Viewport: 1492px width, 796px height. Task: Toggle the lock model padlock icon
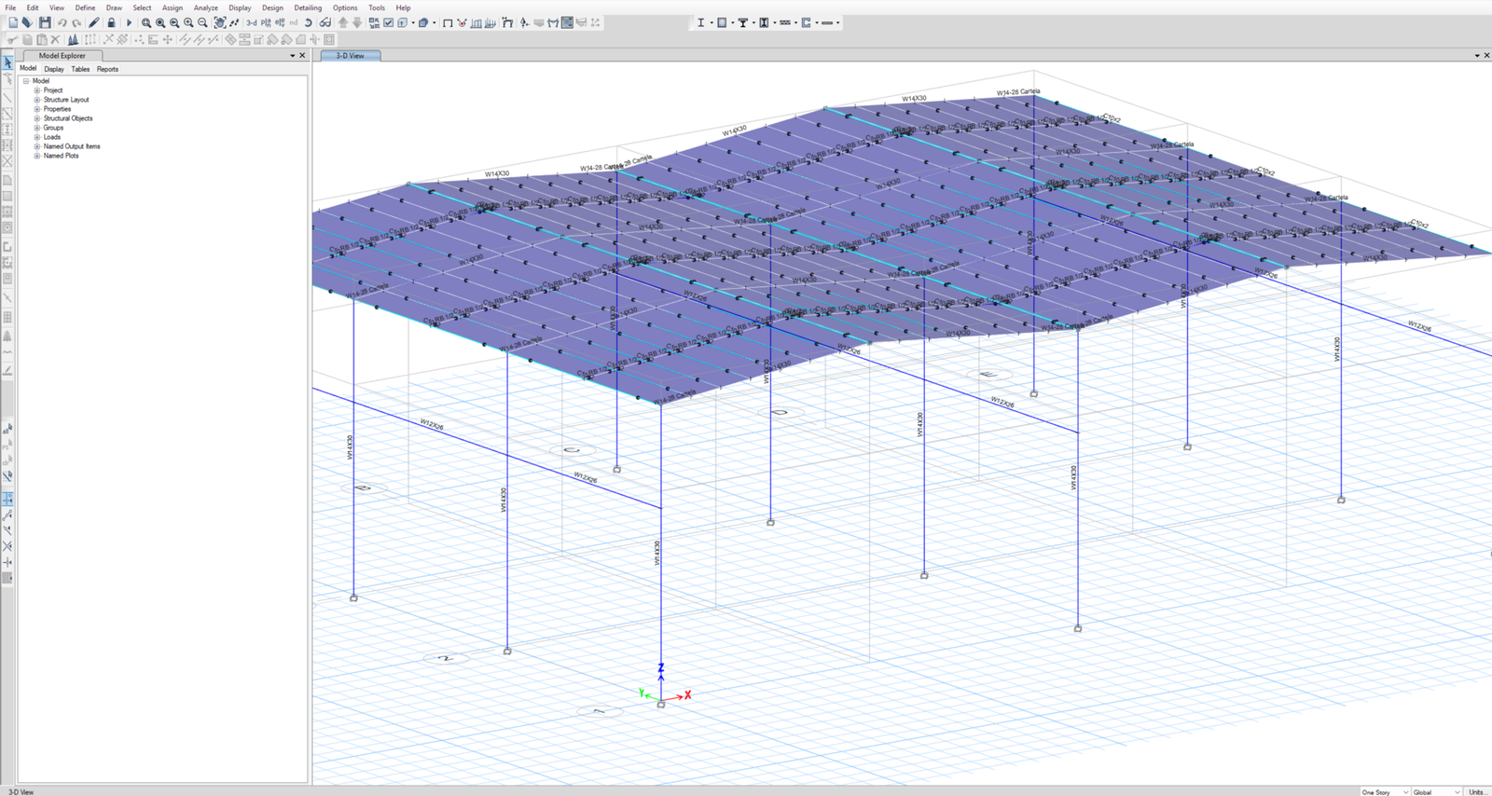[x=111, y=22]
